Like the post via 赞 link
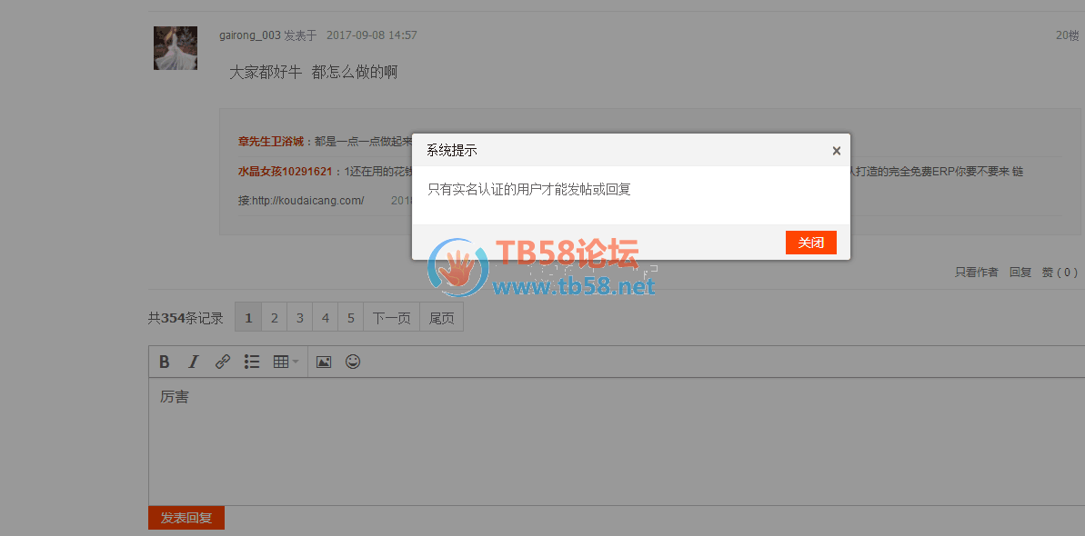 (x=1059, y=273)
